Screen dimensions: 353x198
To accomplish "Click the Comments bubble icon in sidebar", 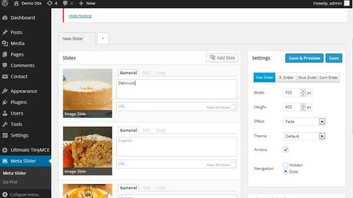I will coord(5,65).
